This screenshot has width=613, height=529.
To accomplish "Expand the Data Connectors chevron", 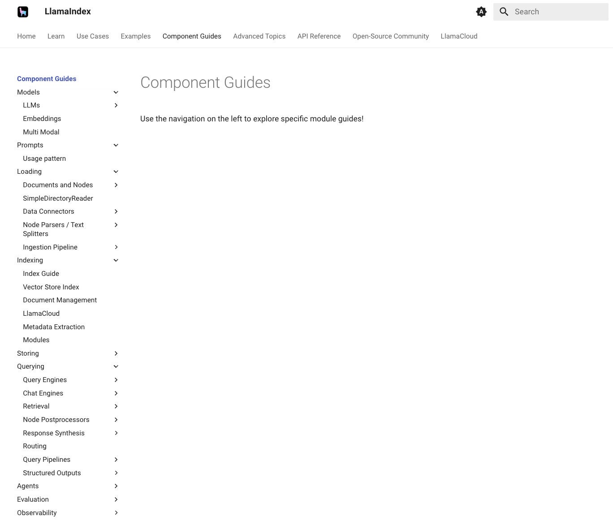I will 116,211.
